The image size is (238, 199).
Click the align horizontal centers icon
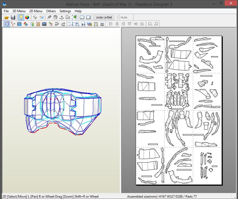click(117, 24)
